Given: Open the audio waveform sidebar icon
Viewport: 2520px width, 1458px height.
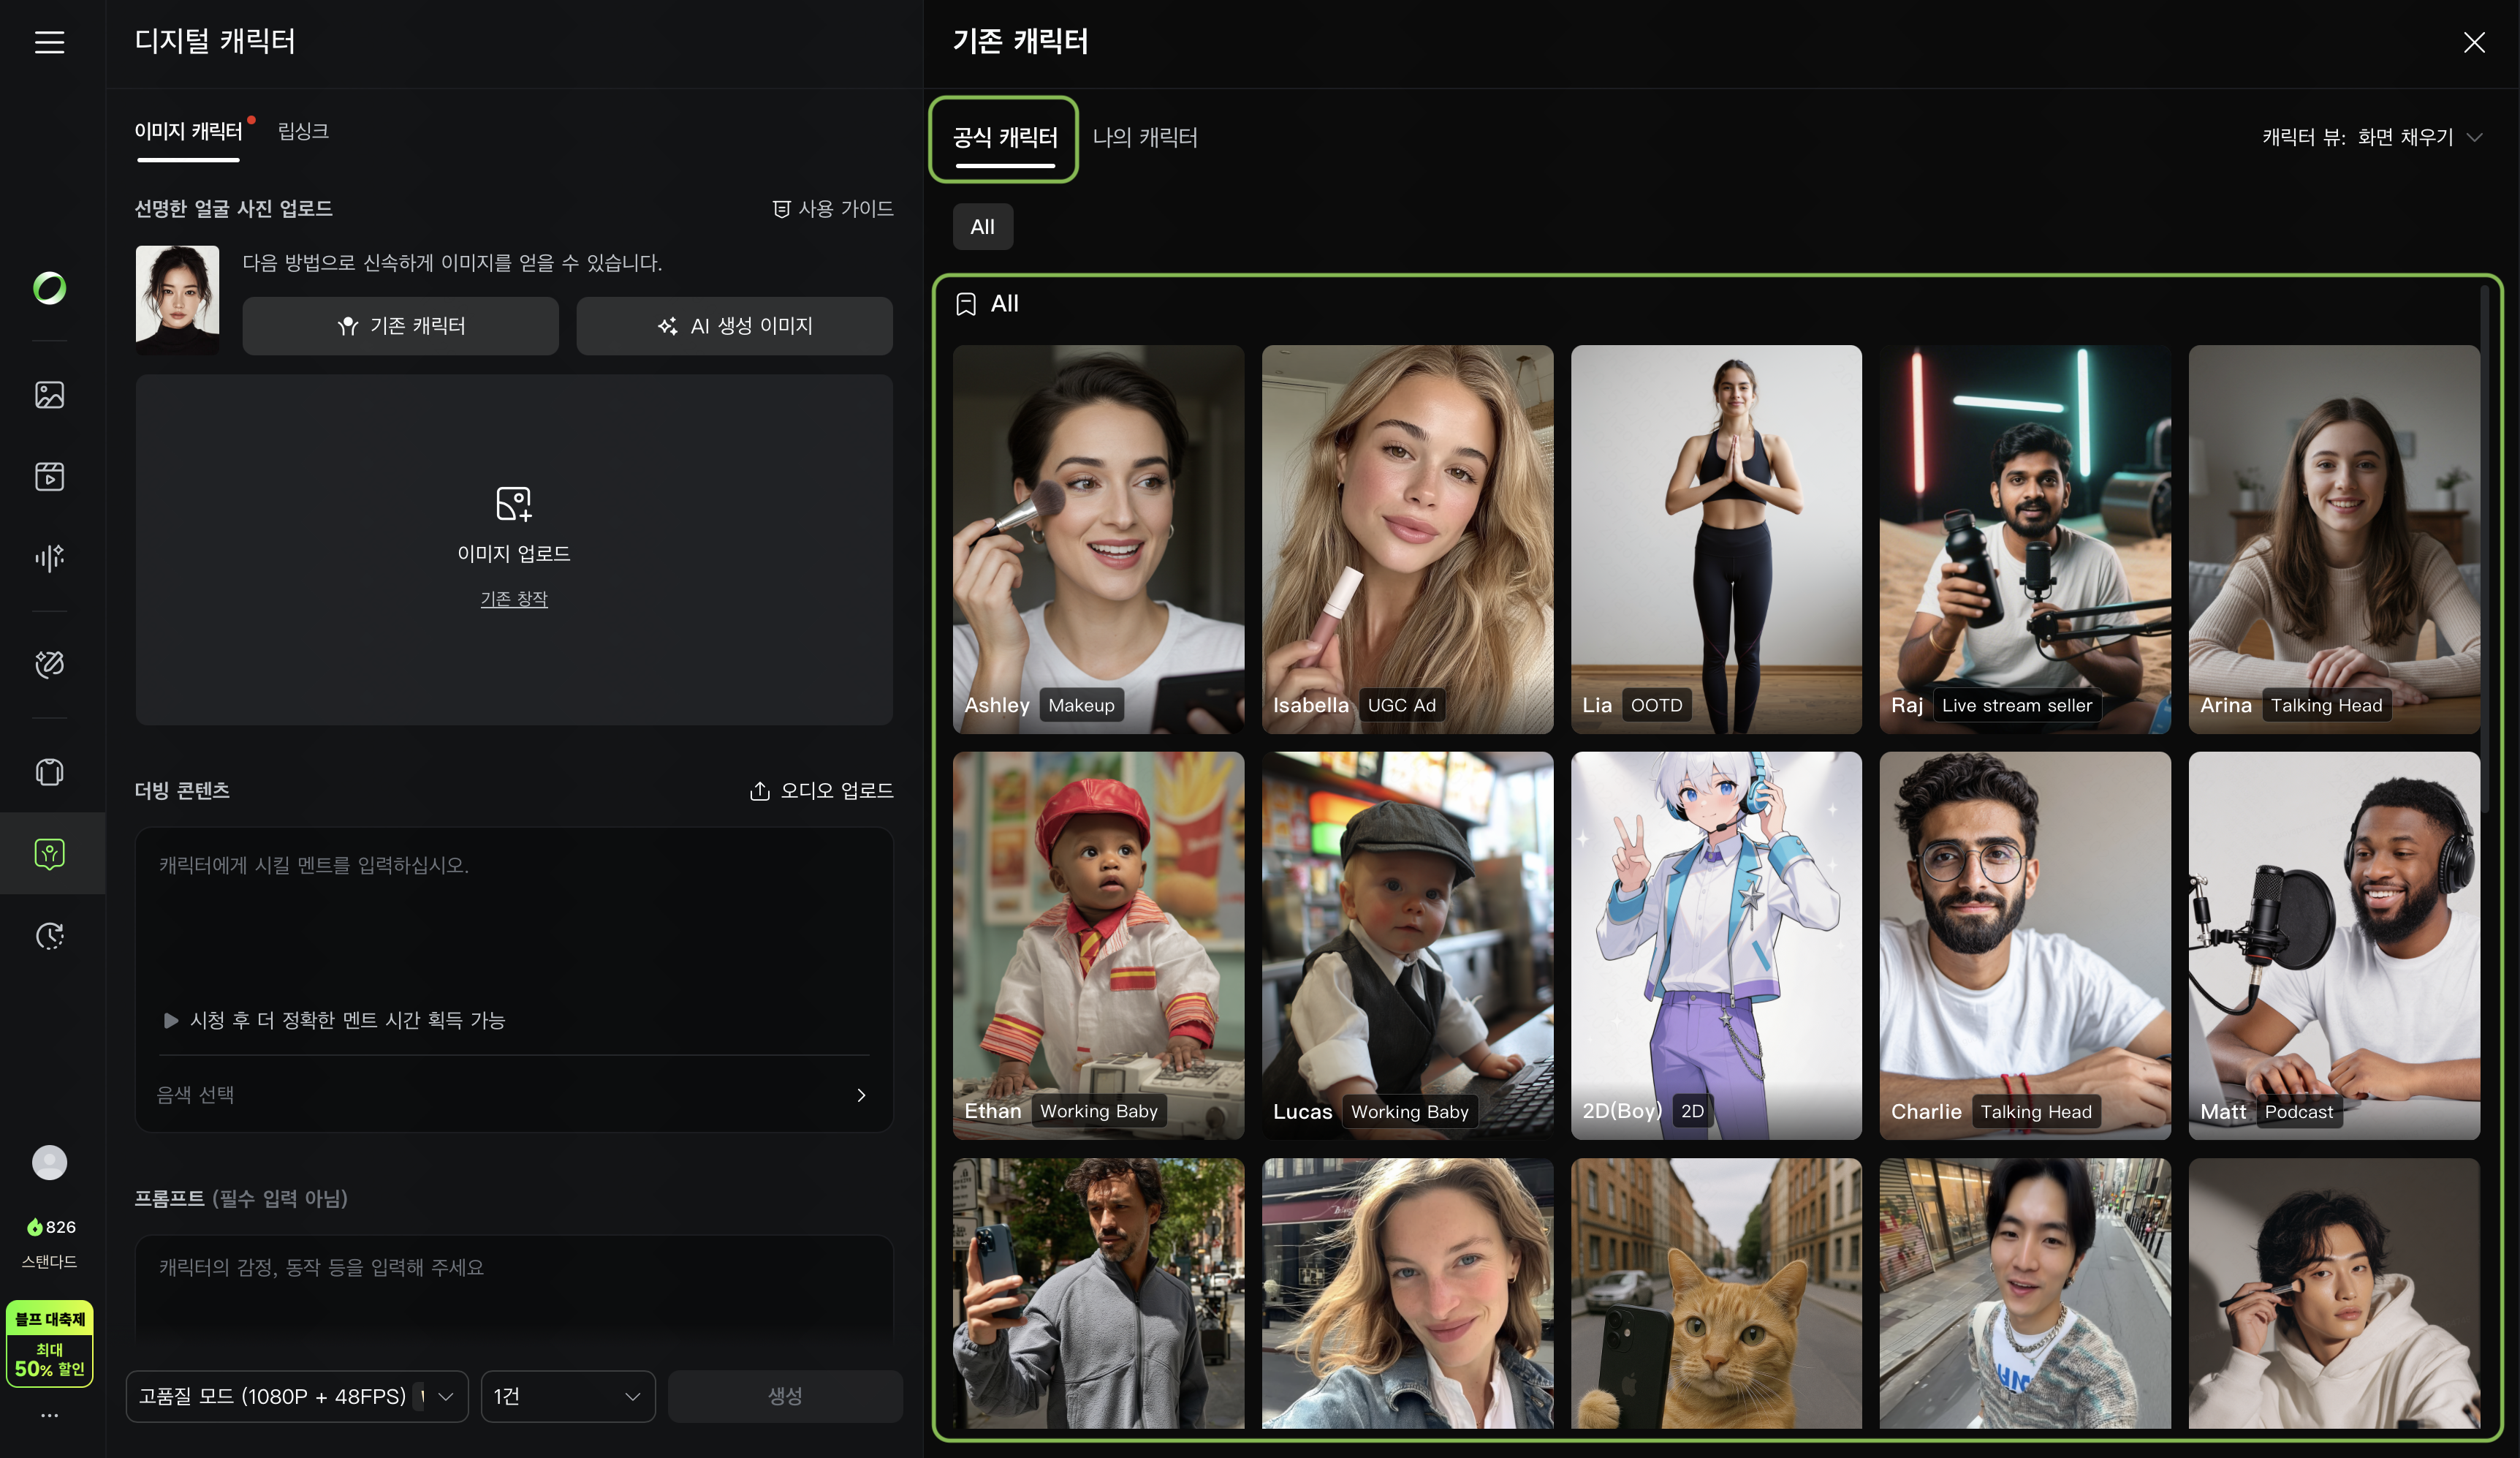Looking at the screenshot, I should pos(49,557).
